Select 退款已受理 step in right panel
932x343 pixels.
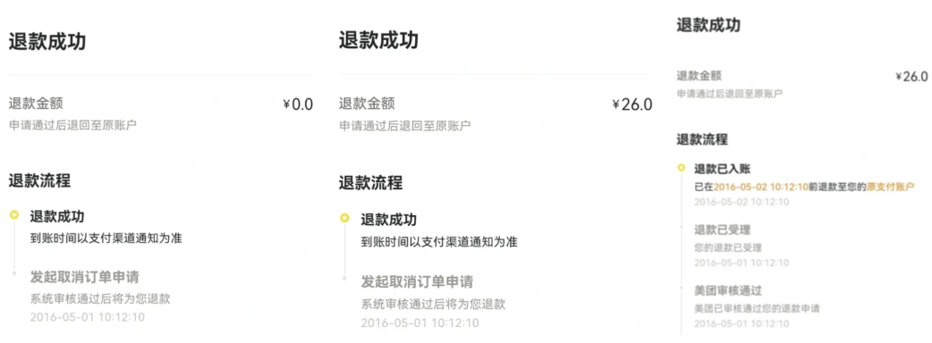[718, 229]
